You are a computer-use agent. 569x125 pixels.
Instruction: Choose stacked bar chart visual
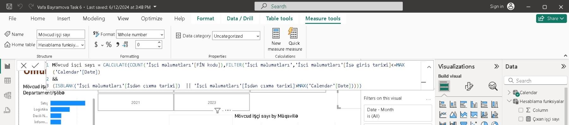pyautogui.click(x=443, y=105)
